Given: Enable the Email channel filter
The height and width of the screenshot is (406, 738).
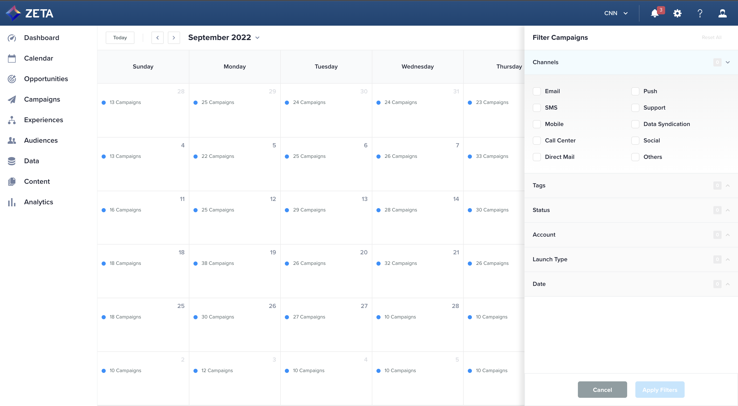Looking at the screenshot, I should (x=537, y=91).
